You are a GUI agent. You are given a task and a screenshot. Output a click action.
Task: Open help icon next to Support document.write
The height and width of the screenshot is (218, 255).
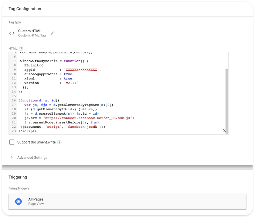point(60,142)
